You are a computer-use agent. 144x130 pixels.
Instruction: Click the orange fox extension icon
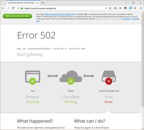135,8
